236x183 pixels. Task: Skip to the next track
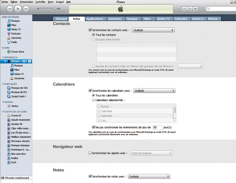point(26,9)
